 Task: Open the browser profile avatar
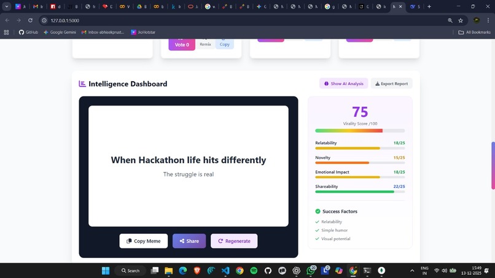click(x=477, y=20)
